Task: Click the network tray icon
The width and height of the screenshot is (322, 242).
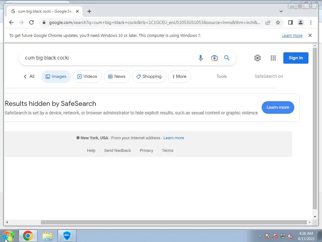Action: [x=283, y=236]
